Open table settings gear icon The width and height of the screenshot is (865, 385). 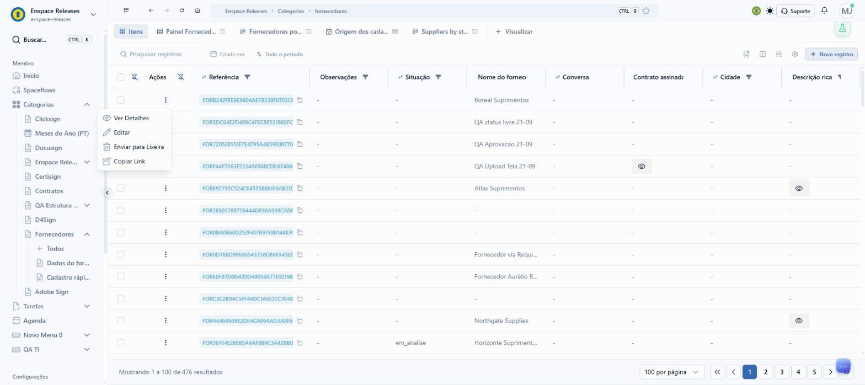point(795,54)
